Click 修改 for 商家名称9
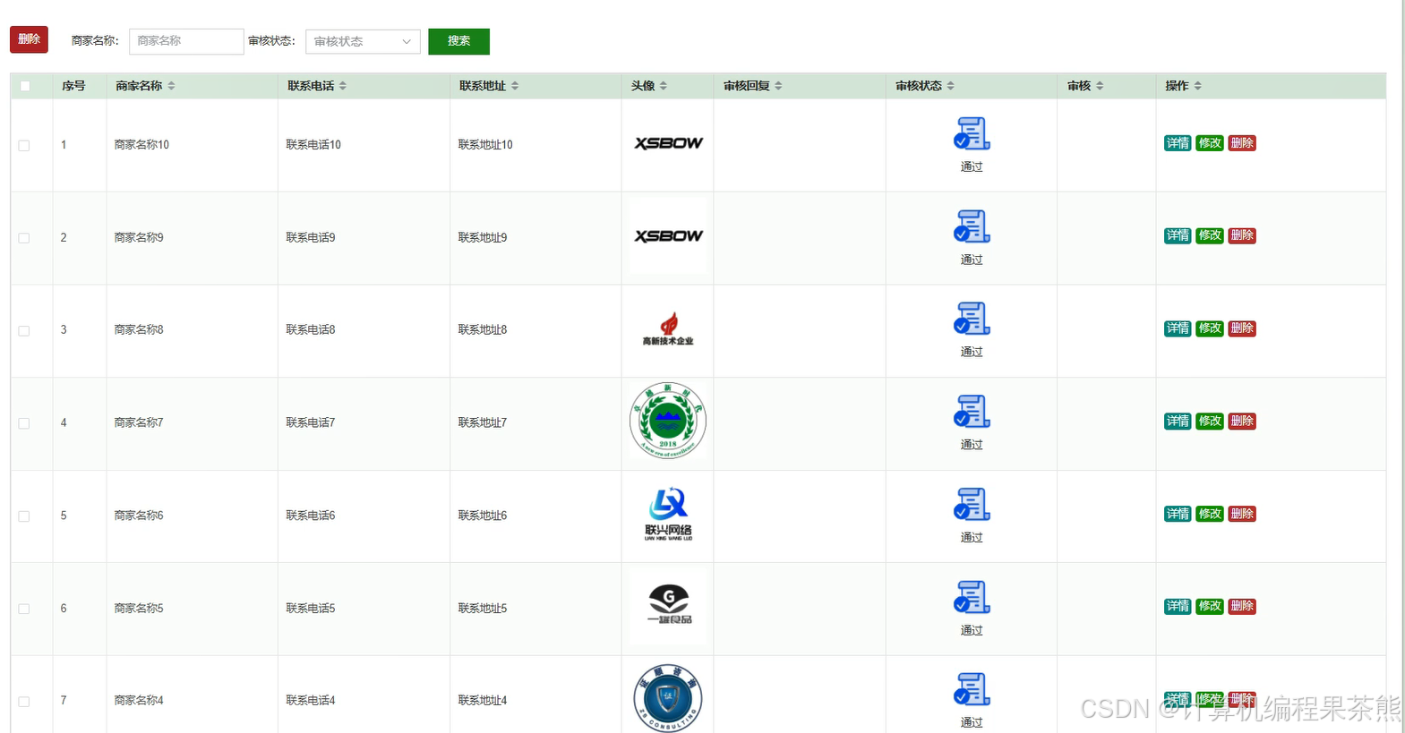The height and width of the screenshot is (733, 1405). point(1210,235)
